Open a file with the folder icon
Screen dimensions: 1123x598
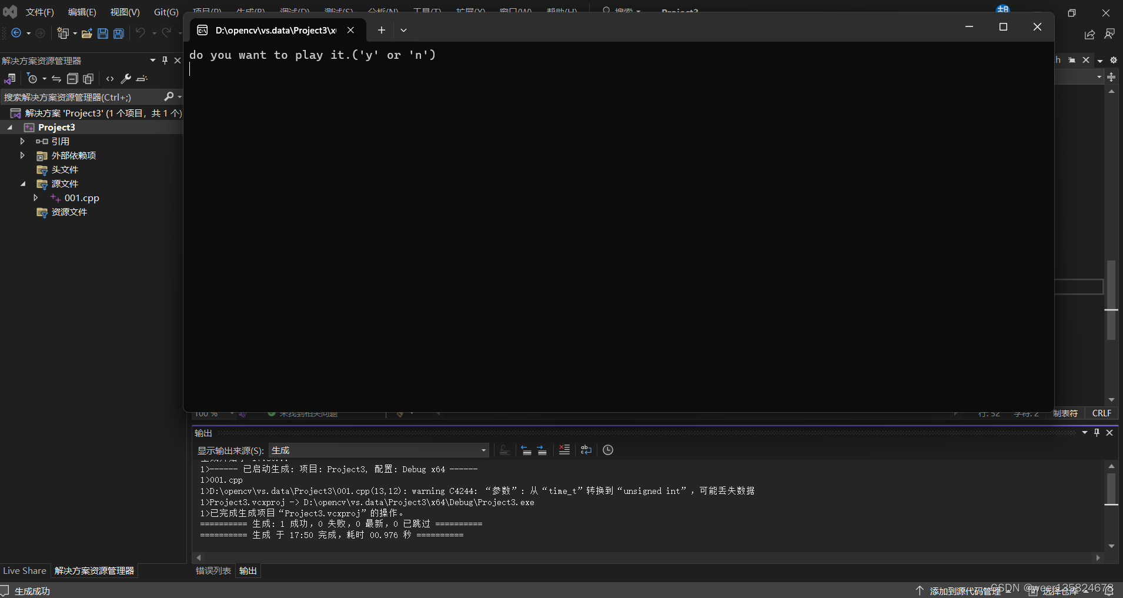(87, 34)
